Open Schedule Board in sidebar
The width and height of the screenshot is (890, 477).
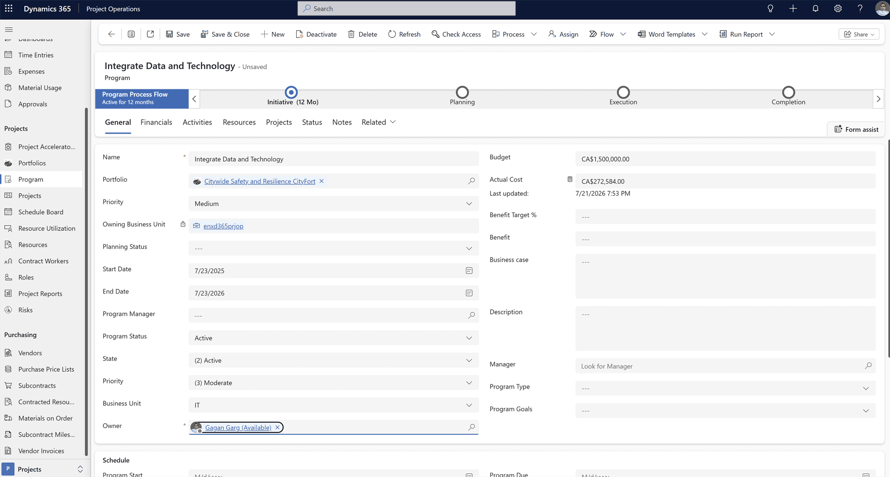point(41,212)
